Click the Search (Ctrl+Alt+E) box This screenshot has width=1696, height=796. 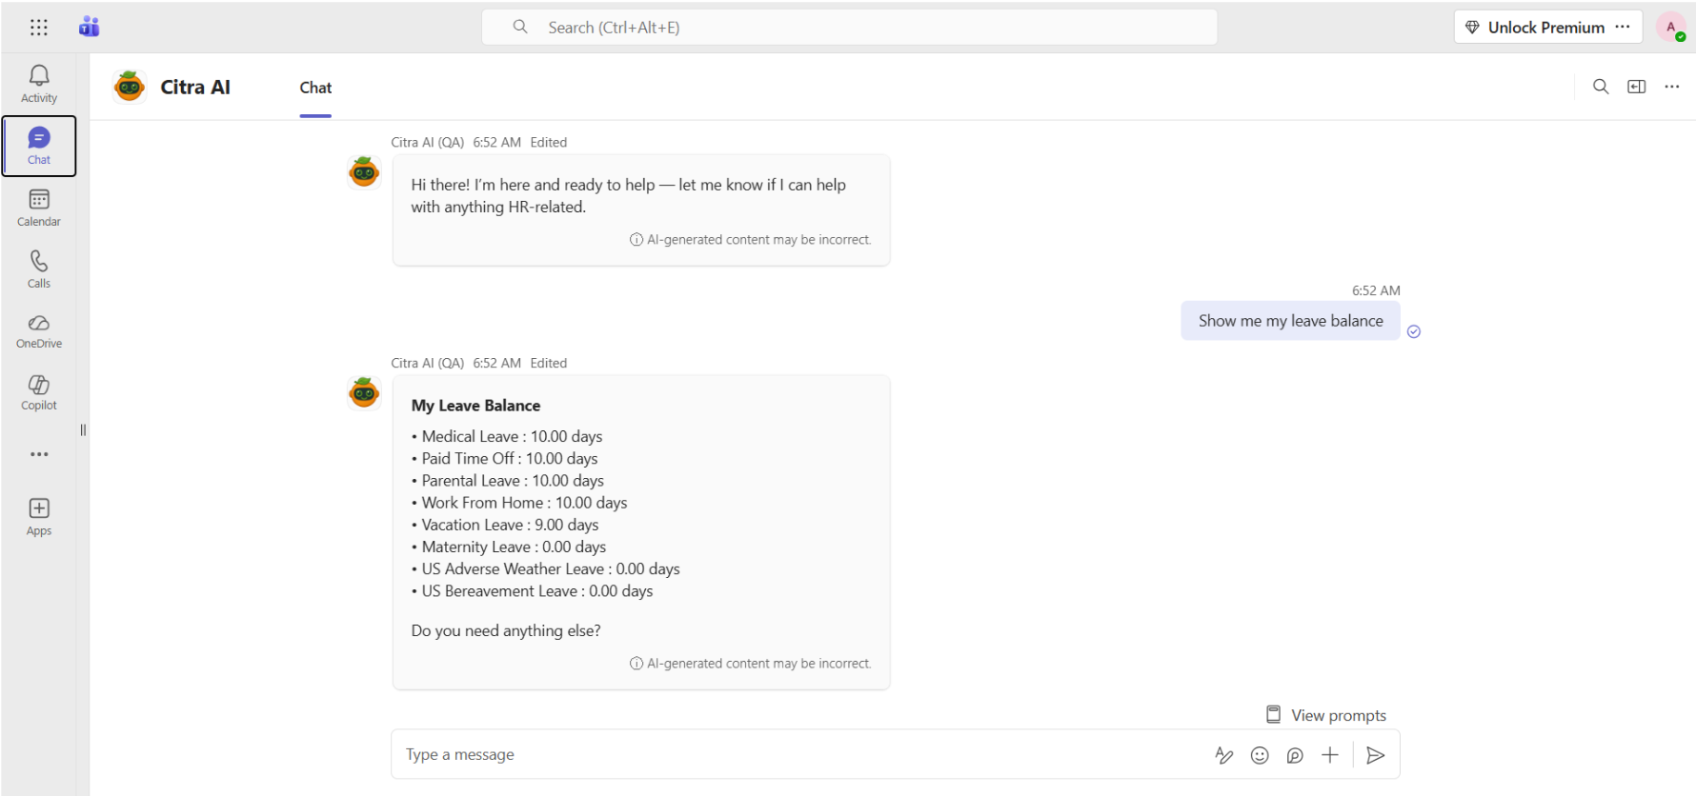(850, 28)
